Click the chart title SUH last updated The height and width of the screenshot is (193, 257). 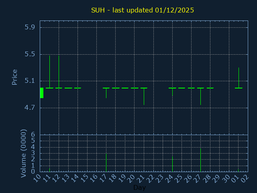tap(143, 10)
